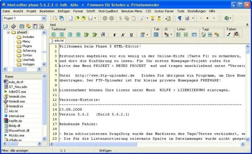Click the ID marker arrow-up icon
Screen dimensions: 252x154
(x=159, y=18)
